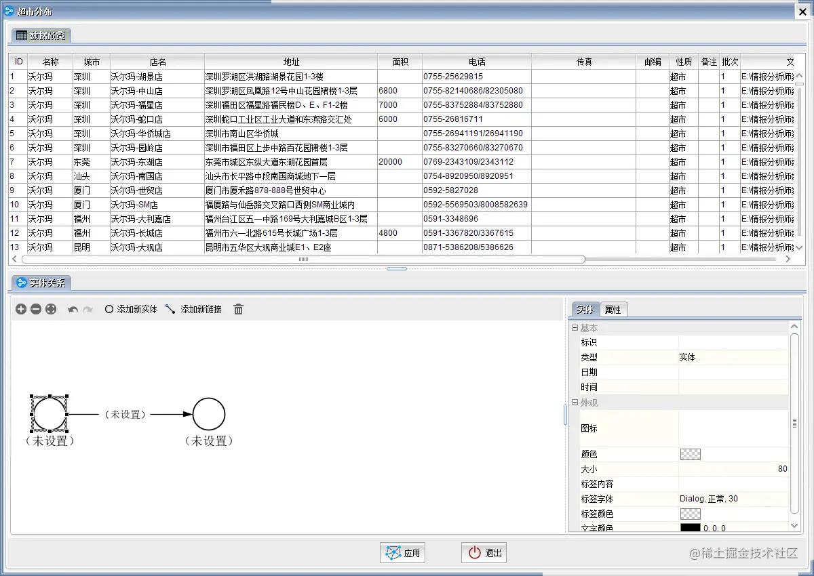Collapse the 外观 section
814x576 pixels.
575,403
